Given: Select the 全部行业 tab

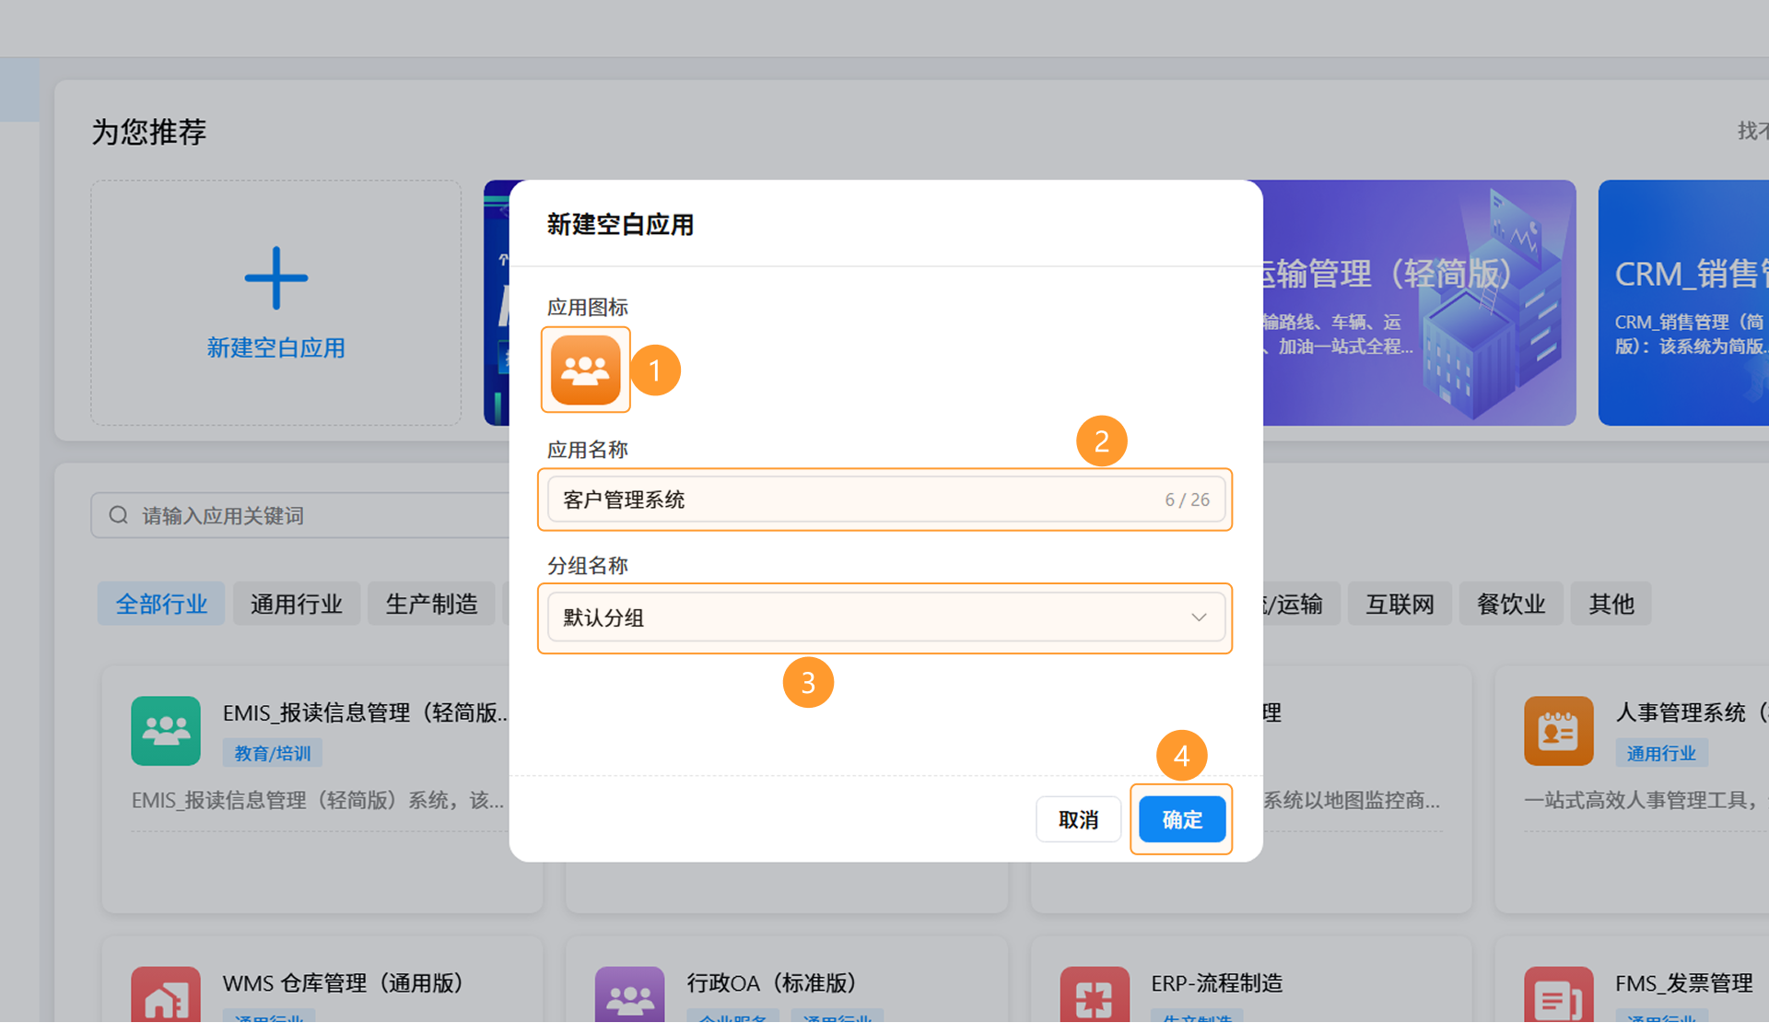Looking at the screenshot, I should pyautogui.click(x=161, y=604).
